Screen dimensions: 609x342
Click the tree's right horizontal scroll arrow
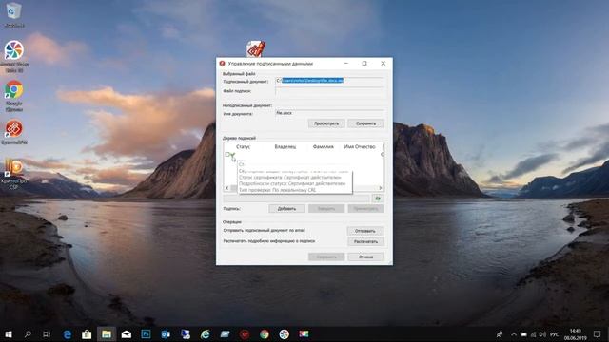pyautogui.click(x=381, y=188)
